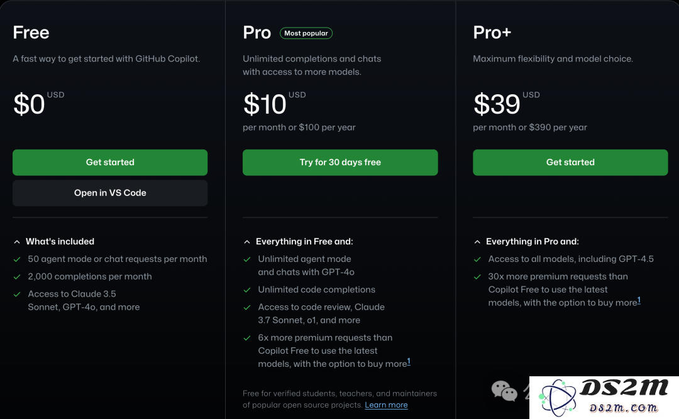This screenshot has height=419, width=679.
Task: Collapse the What's included section
Action: (17, 242)
